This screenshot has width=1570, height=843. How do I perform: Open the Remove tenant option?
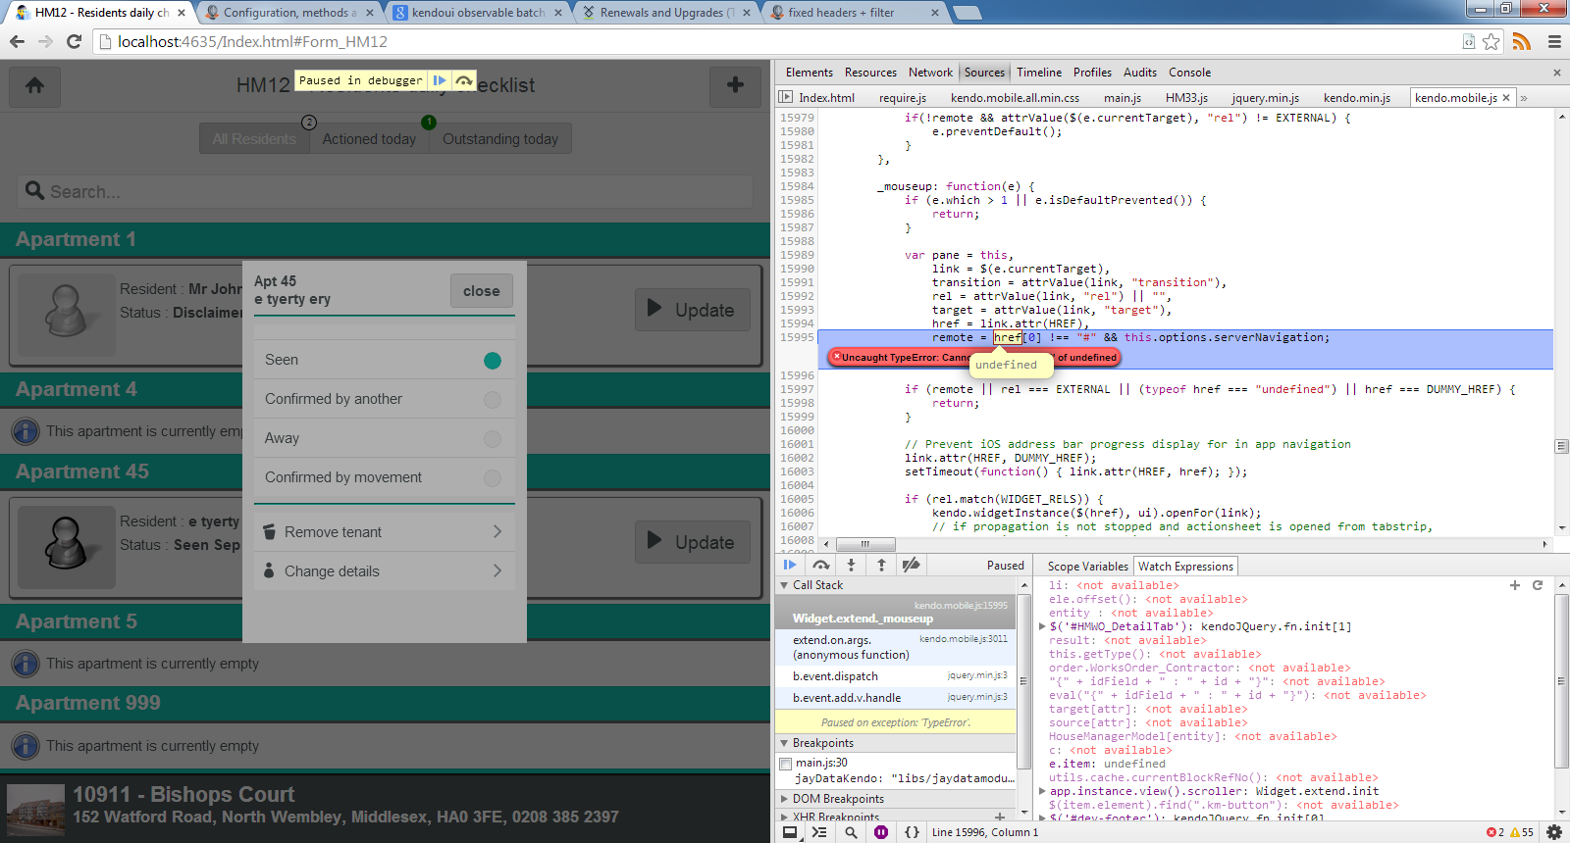384,532
